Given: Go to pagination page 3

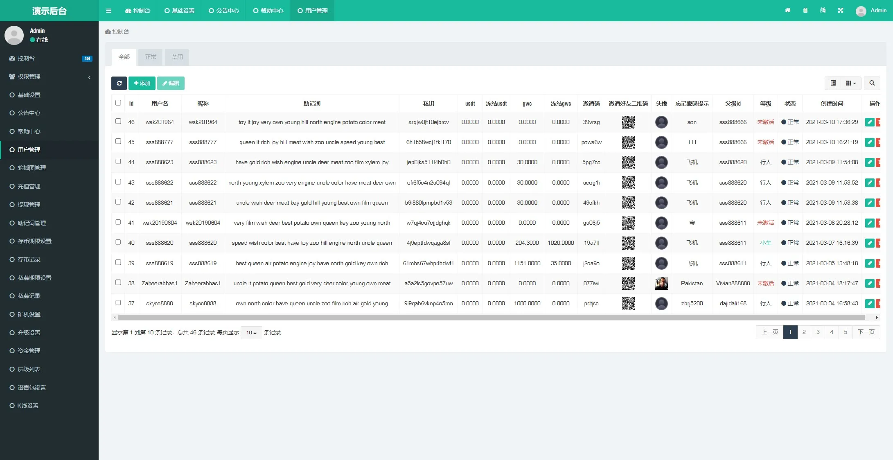Looking at the screenshot, I should pos(818,332).
